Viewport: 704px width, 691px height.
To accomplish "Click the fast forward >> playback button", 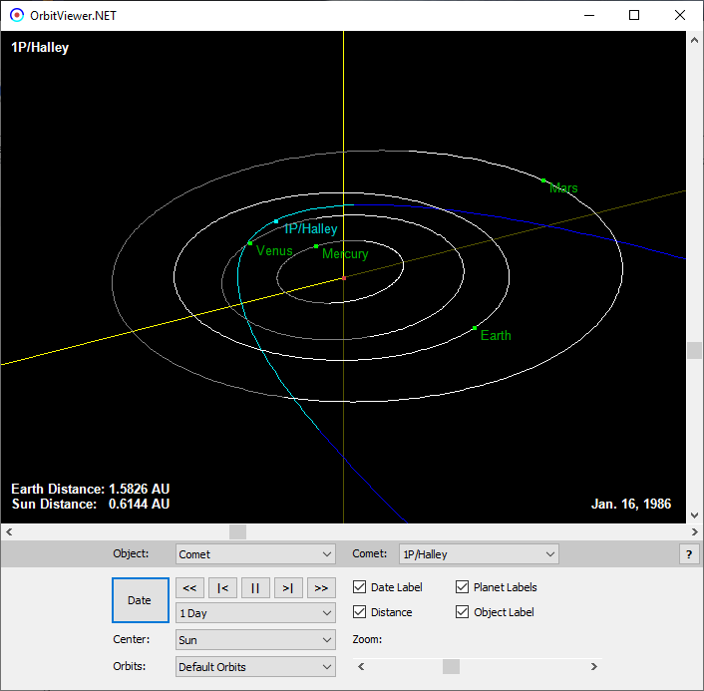I will (321, 587).
